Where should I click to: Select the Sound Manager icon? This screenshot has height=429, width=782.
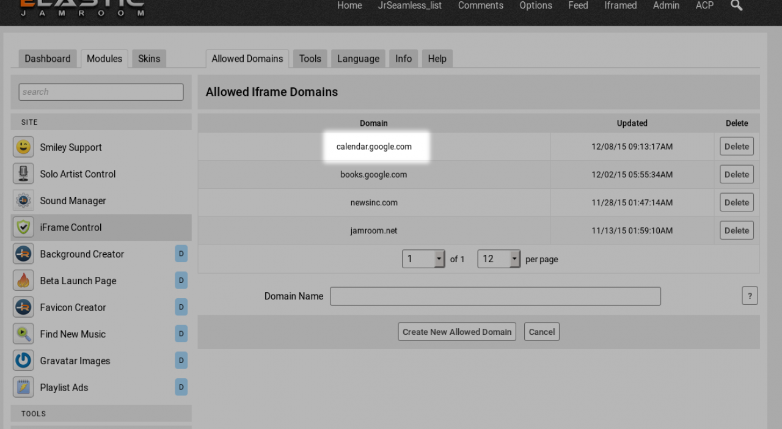tap(23, 200)
